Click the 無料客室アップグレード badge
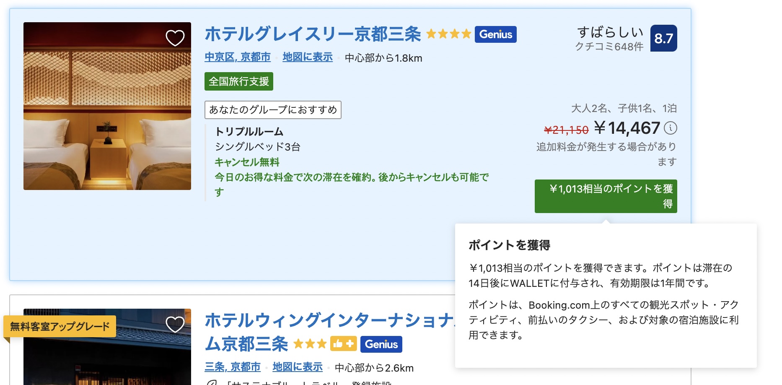The height and width of the screenshot is (385, 782). tap(59, 326)
